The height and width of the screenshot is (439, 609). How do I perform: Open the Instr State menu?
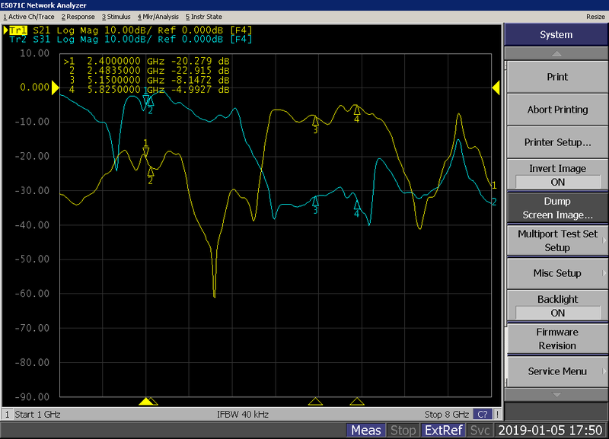(x=203, y=16)
